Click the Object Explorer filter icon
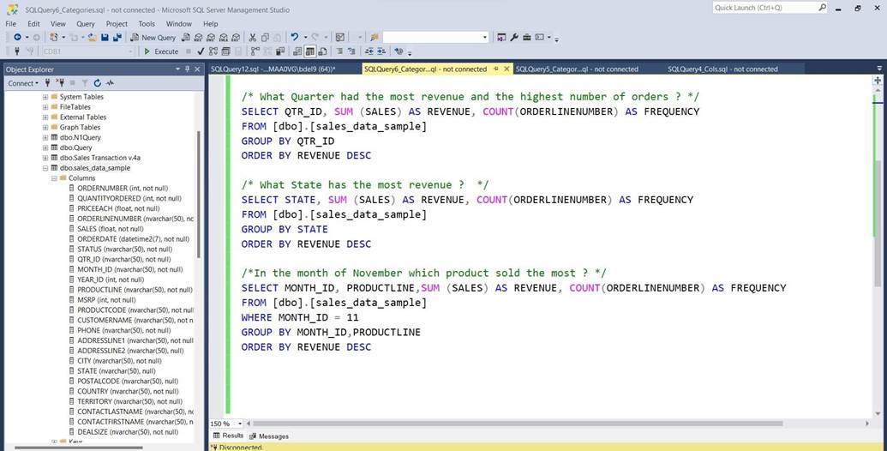 point(85,83)
